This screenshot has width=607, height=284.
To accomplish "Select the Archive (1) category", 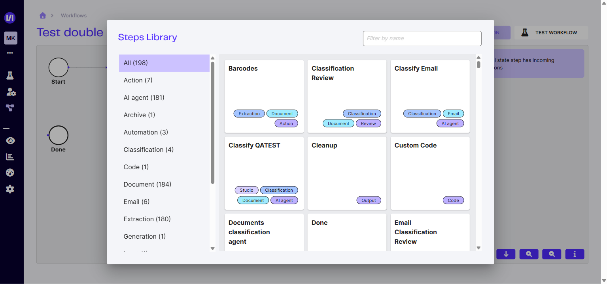I will tap(164, 115).
